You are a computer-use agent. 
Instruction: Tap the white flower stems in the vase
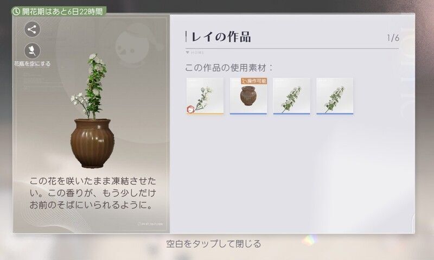tap(89, 86)
